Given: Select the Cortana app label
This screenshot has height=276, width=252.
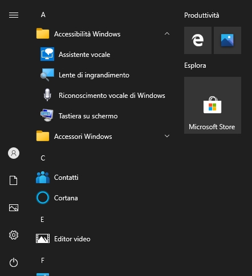Looking at the screenshot, I should 66,198.
